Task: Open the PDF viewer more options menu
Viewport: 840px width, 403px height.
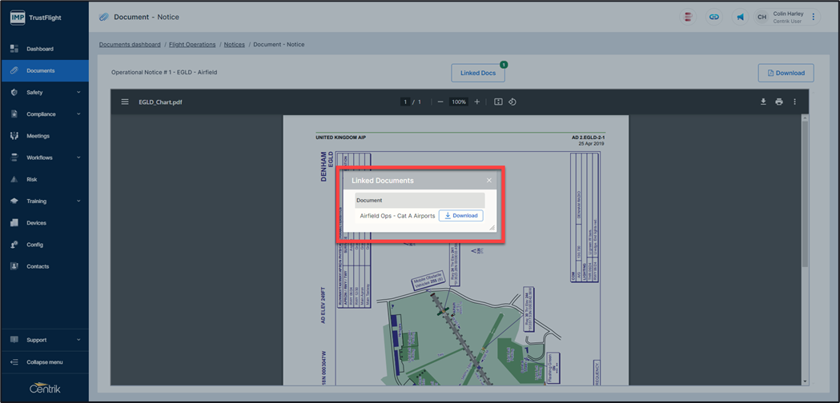Action: [x=795, y=102]
